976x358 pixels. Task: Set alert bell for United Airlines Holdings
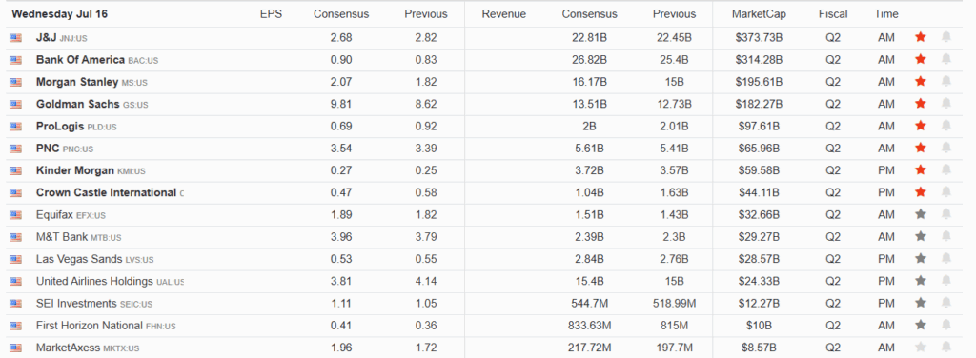point(946,281)
